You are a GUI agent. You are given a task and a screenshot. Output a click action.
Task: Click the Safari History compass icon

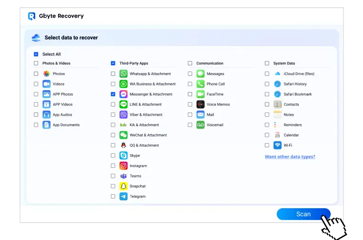pyautogui.click(x=277, y=84)
